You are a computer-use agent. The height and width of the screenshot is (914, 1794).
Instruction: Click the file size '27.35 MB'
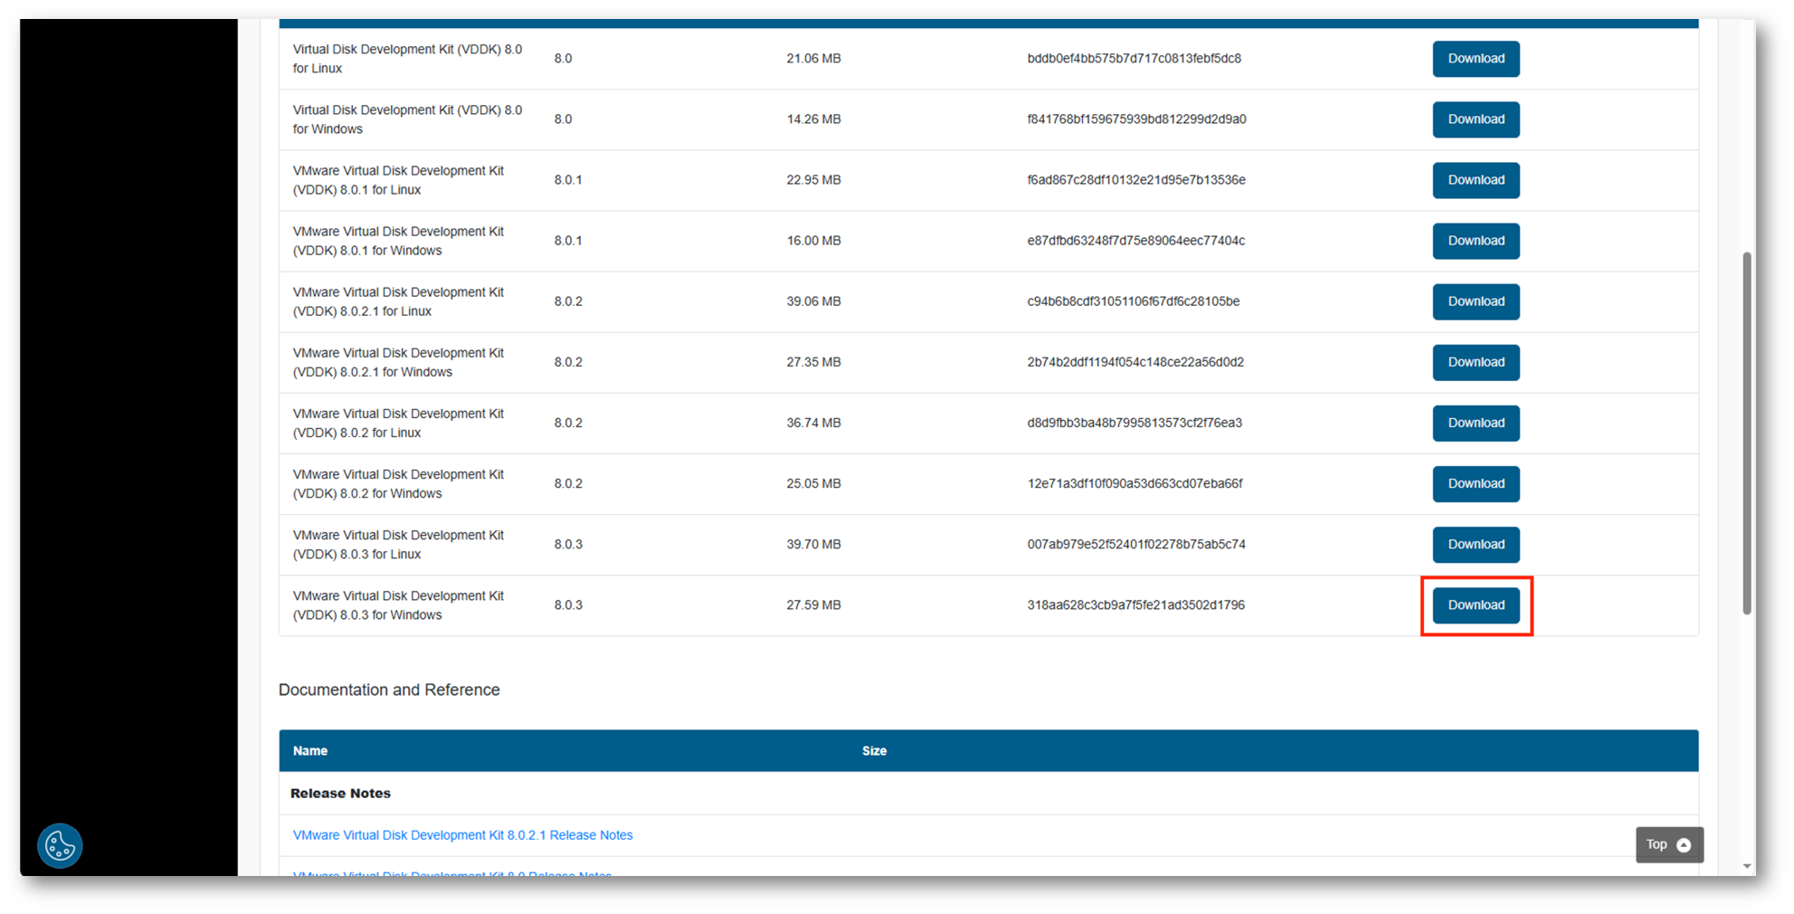pyautogui.click(x=813, y=362)
